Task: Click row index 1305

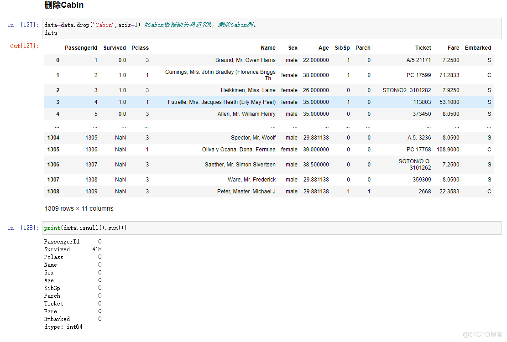Action: (53, 150)
